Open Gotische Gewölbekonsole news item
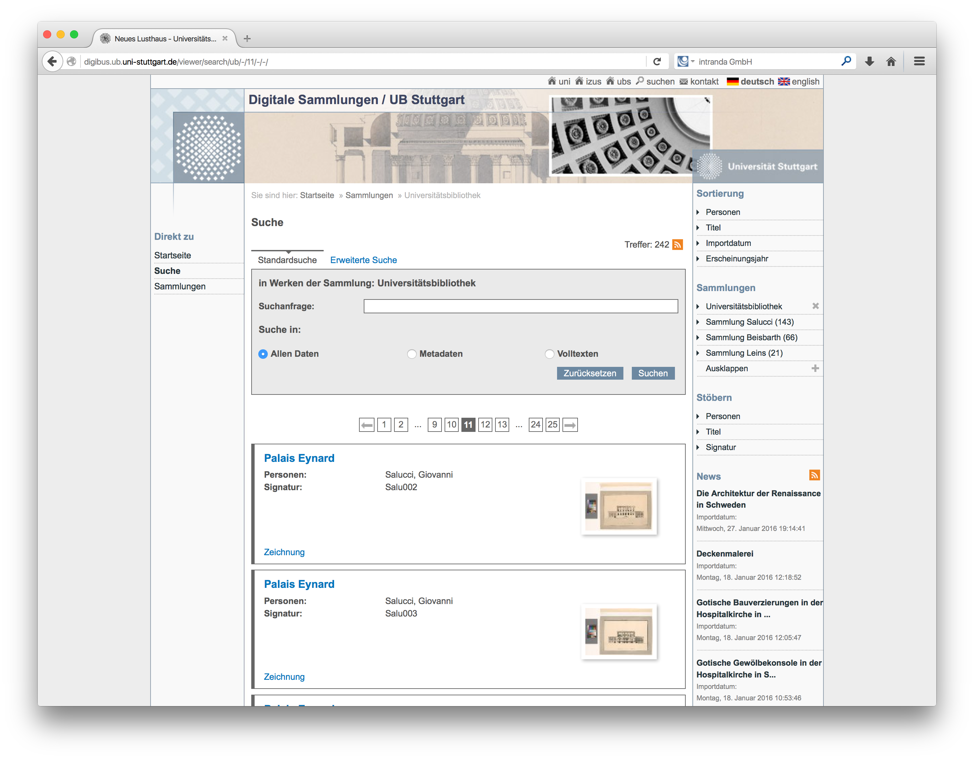Screen dimensions: 974x760 point(758,669)
